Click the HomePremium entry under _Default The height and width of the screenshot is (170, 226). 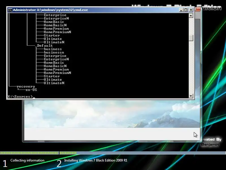(56, 69)
